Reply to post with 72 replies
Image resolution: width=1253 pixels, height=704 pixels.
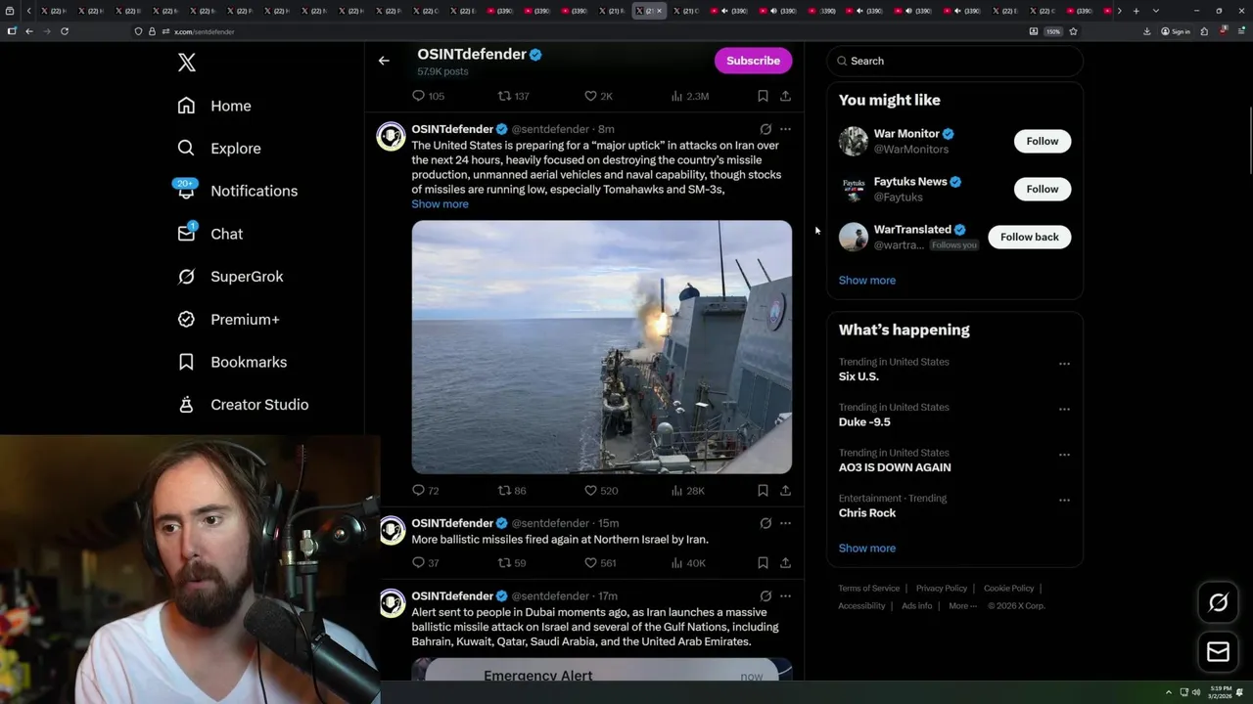425,491
